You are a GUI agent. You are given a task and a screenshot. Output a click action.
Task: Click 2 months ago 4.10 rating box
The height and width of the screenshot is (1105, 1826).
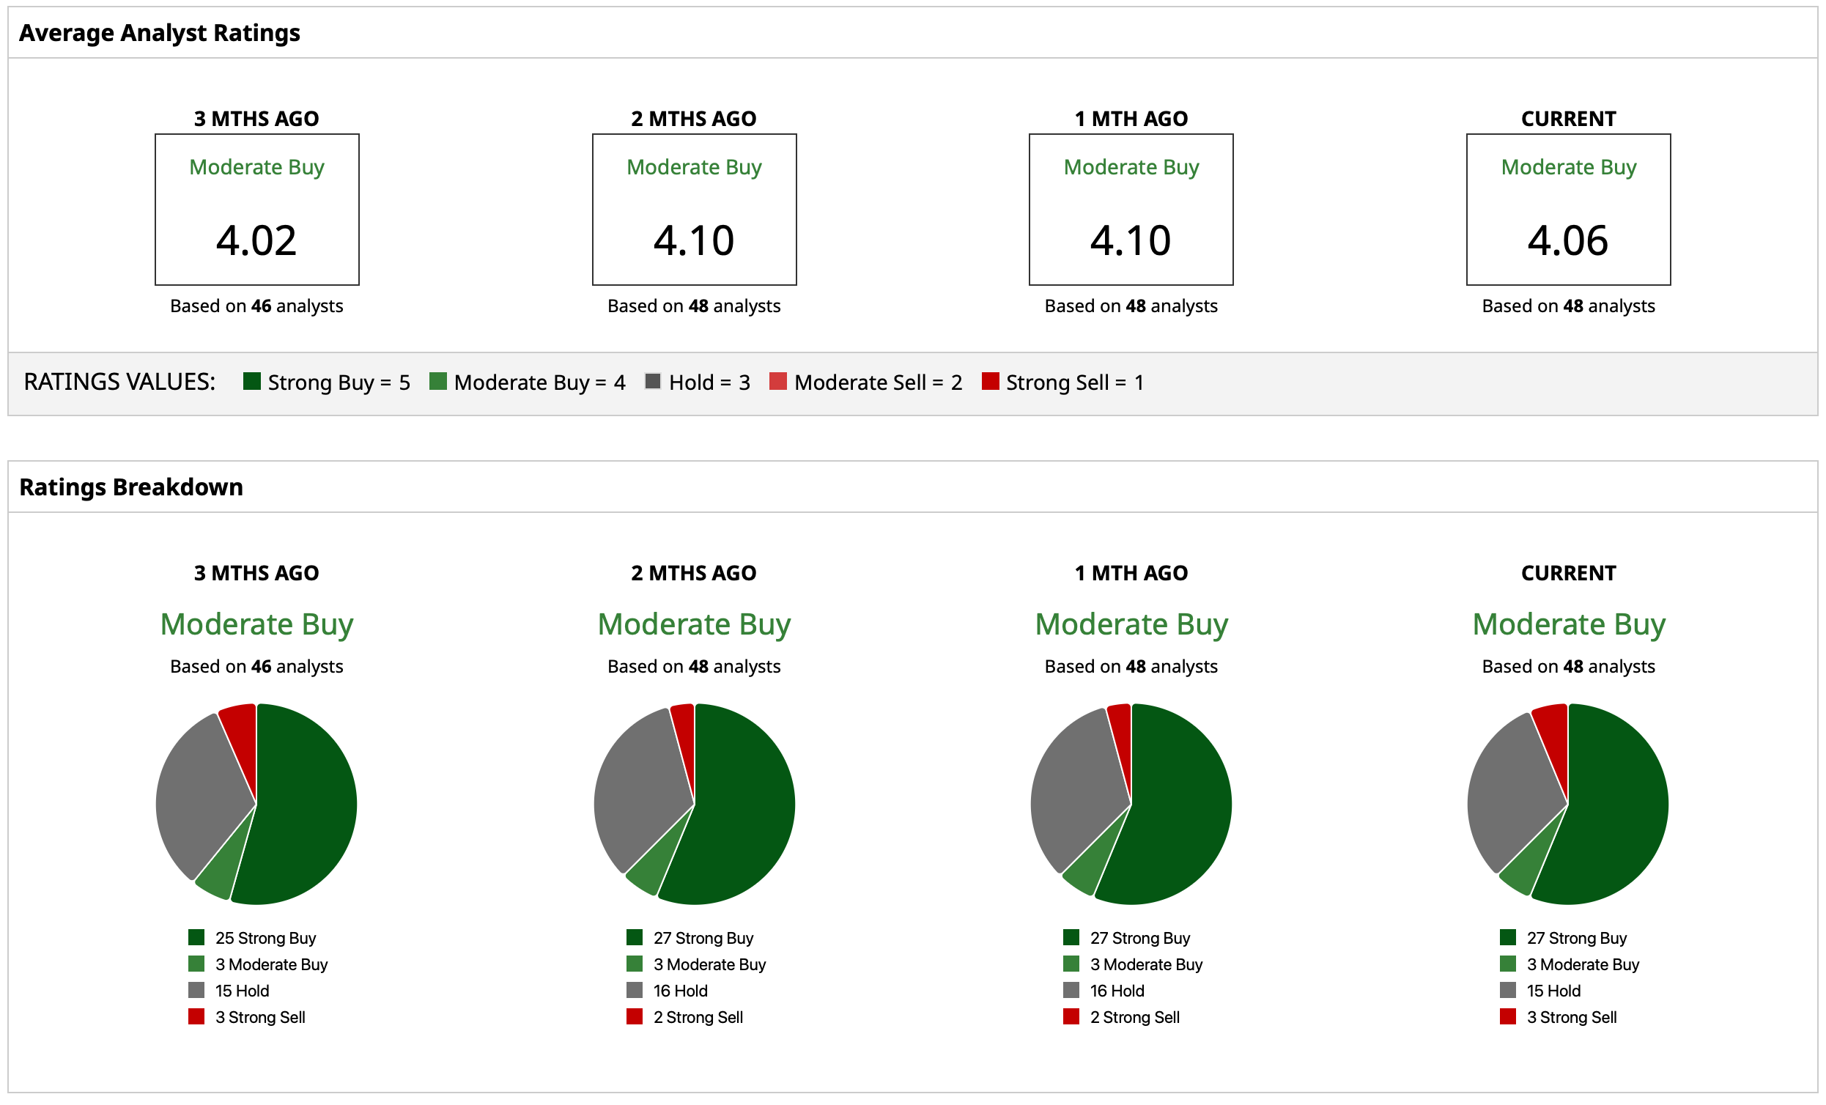click(694, 210)
